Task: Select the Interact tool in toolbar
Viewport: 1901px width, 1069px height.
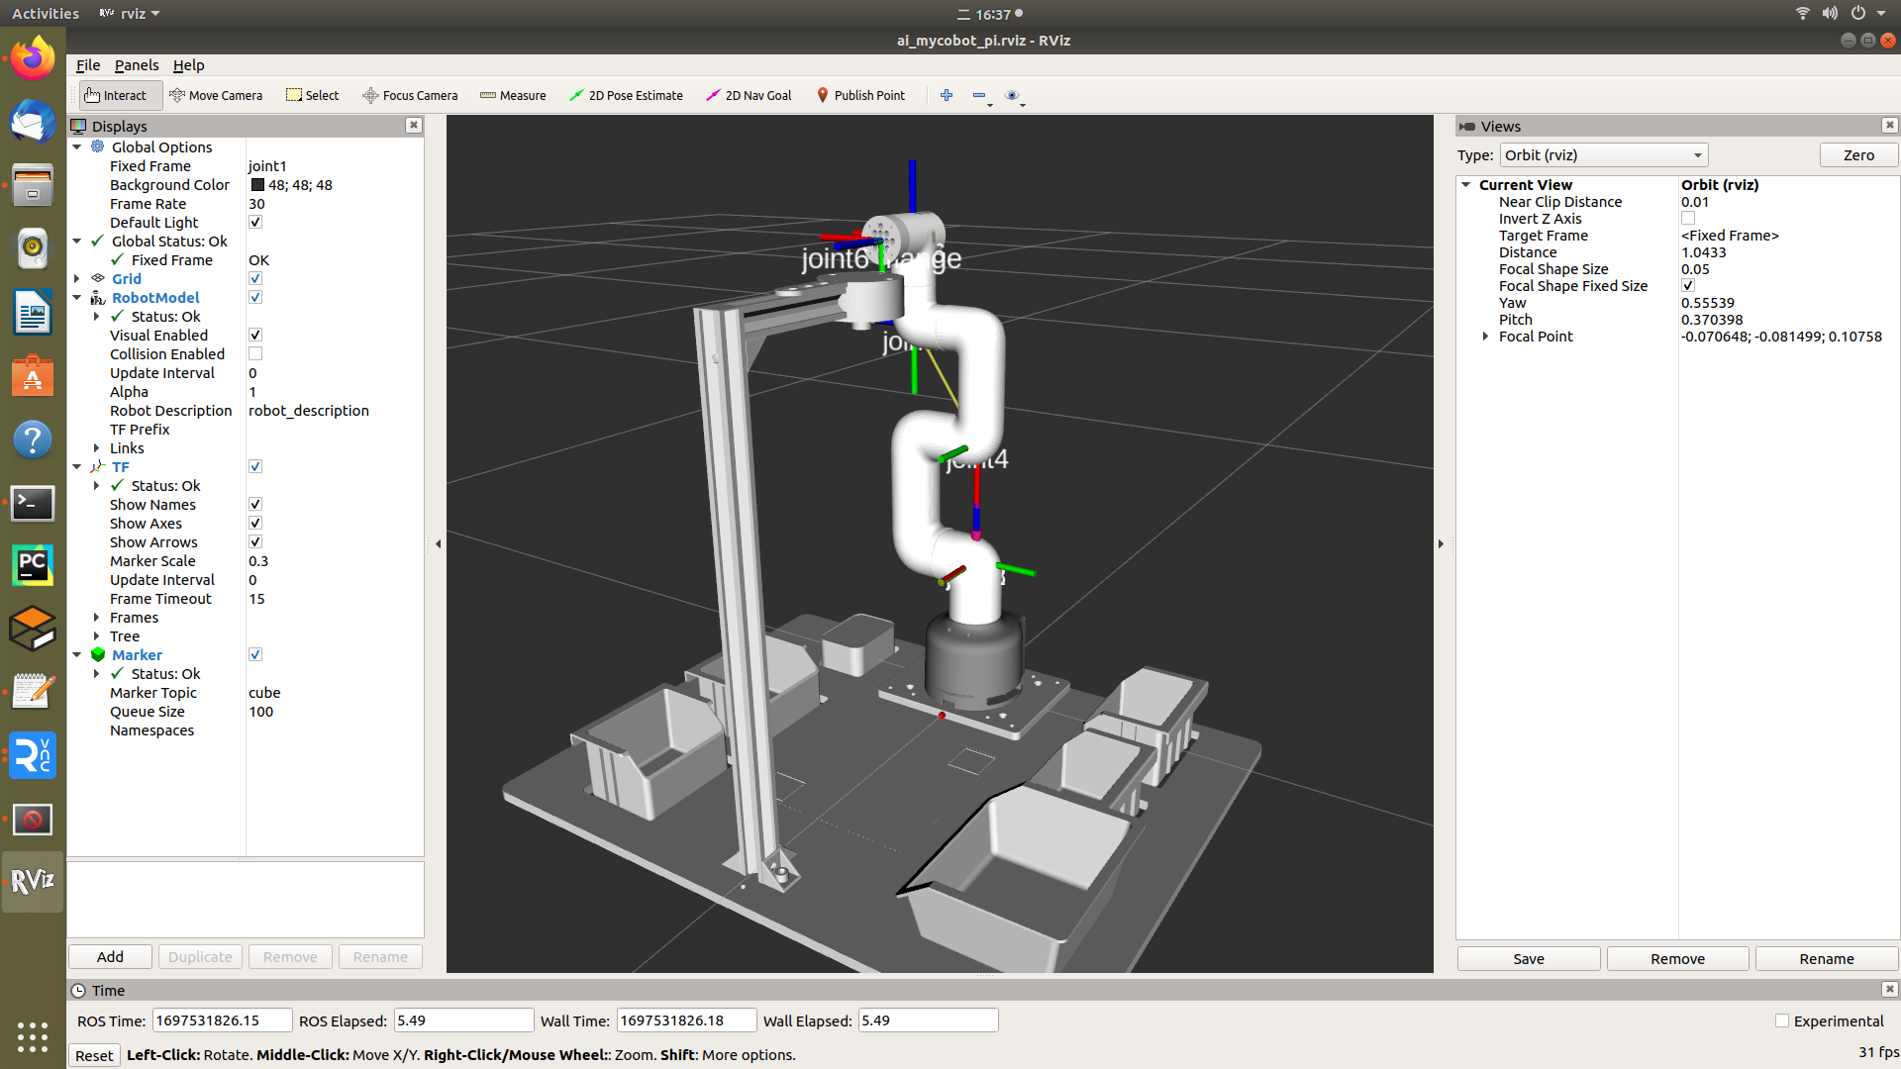Action: [115, 95]
